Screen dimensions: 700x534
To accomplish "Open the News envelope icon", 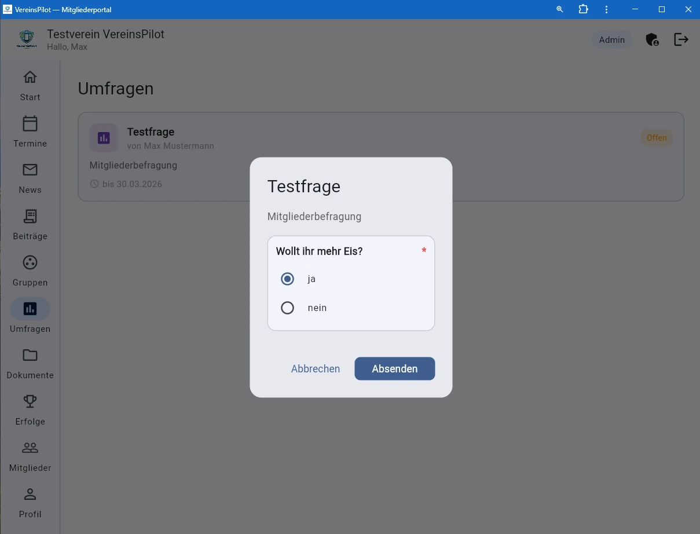I will pos(30,170).
